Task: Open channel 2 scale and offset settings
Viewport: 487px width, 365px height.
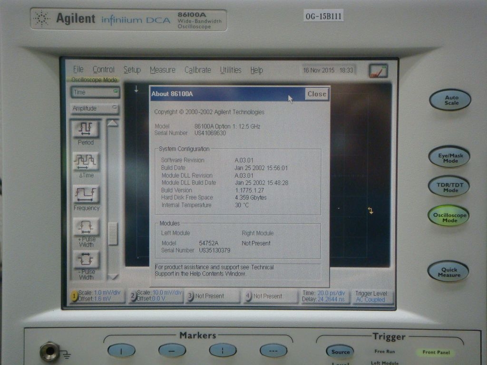Action: [x=156, y=296]
